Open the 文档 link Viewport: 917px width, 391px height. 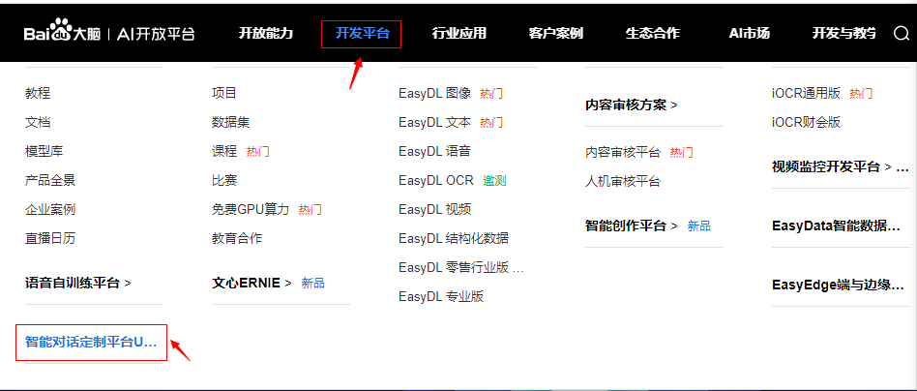pos(38,122)
